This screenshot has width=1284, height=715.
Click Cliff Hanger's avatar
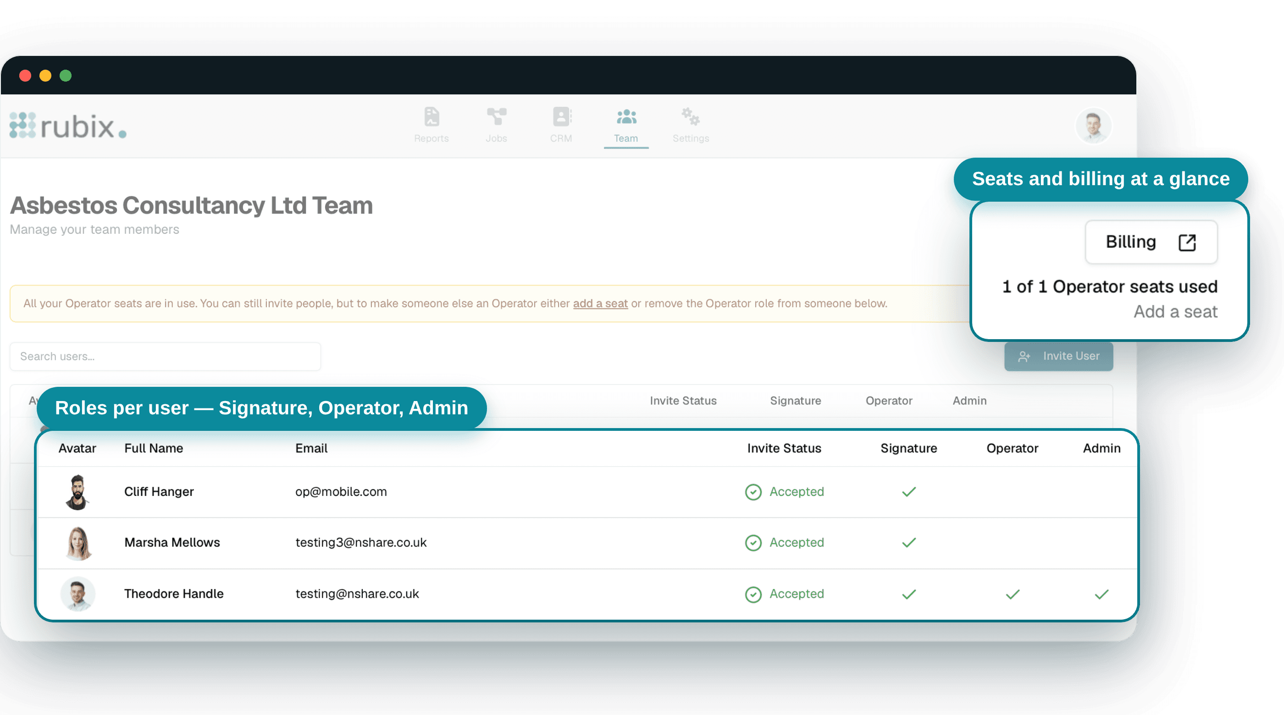[77, 492]
